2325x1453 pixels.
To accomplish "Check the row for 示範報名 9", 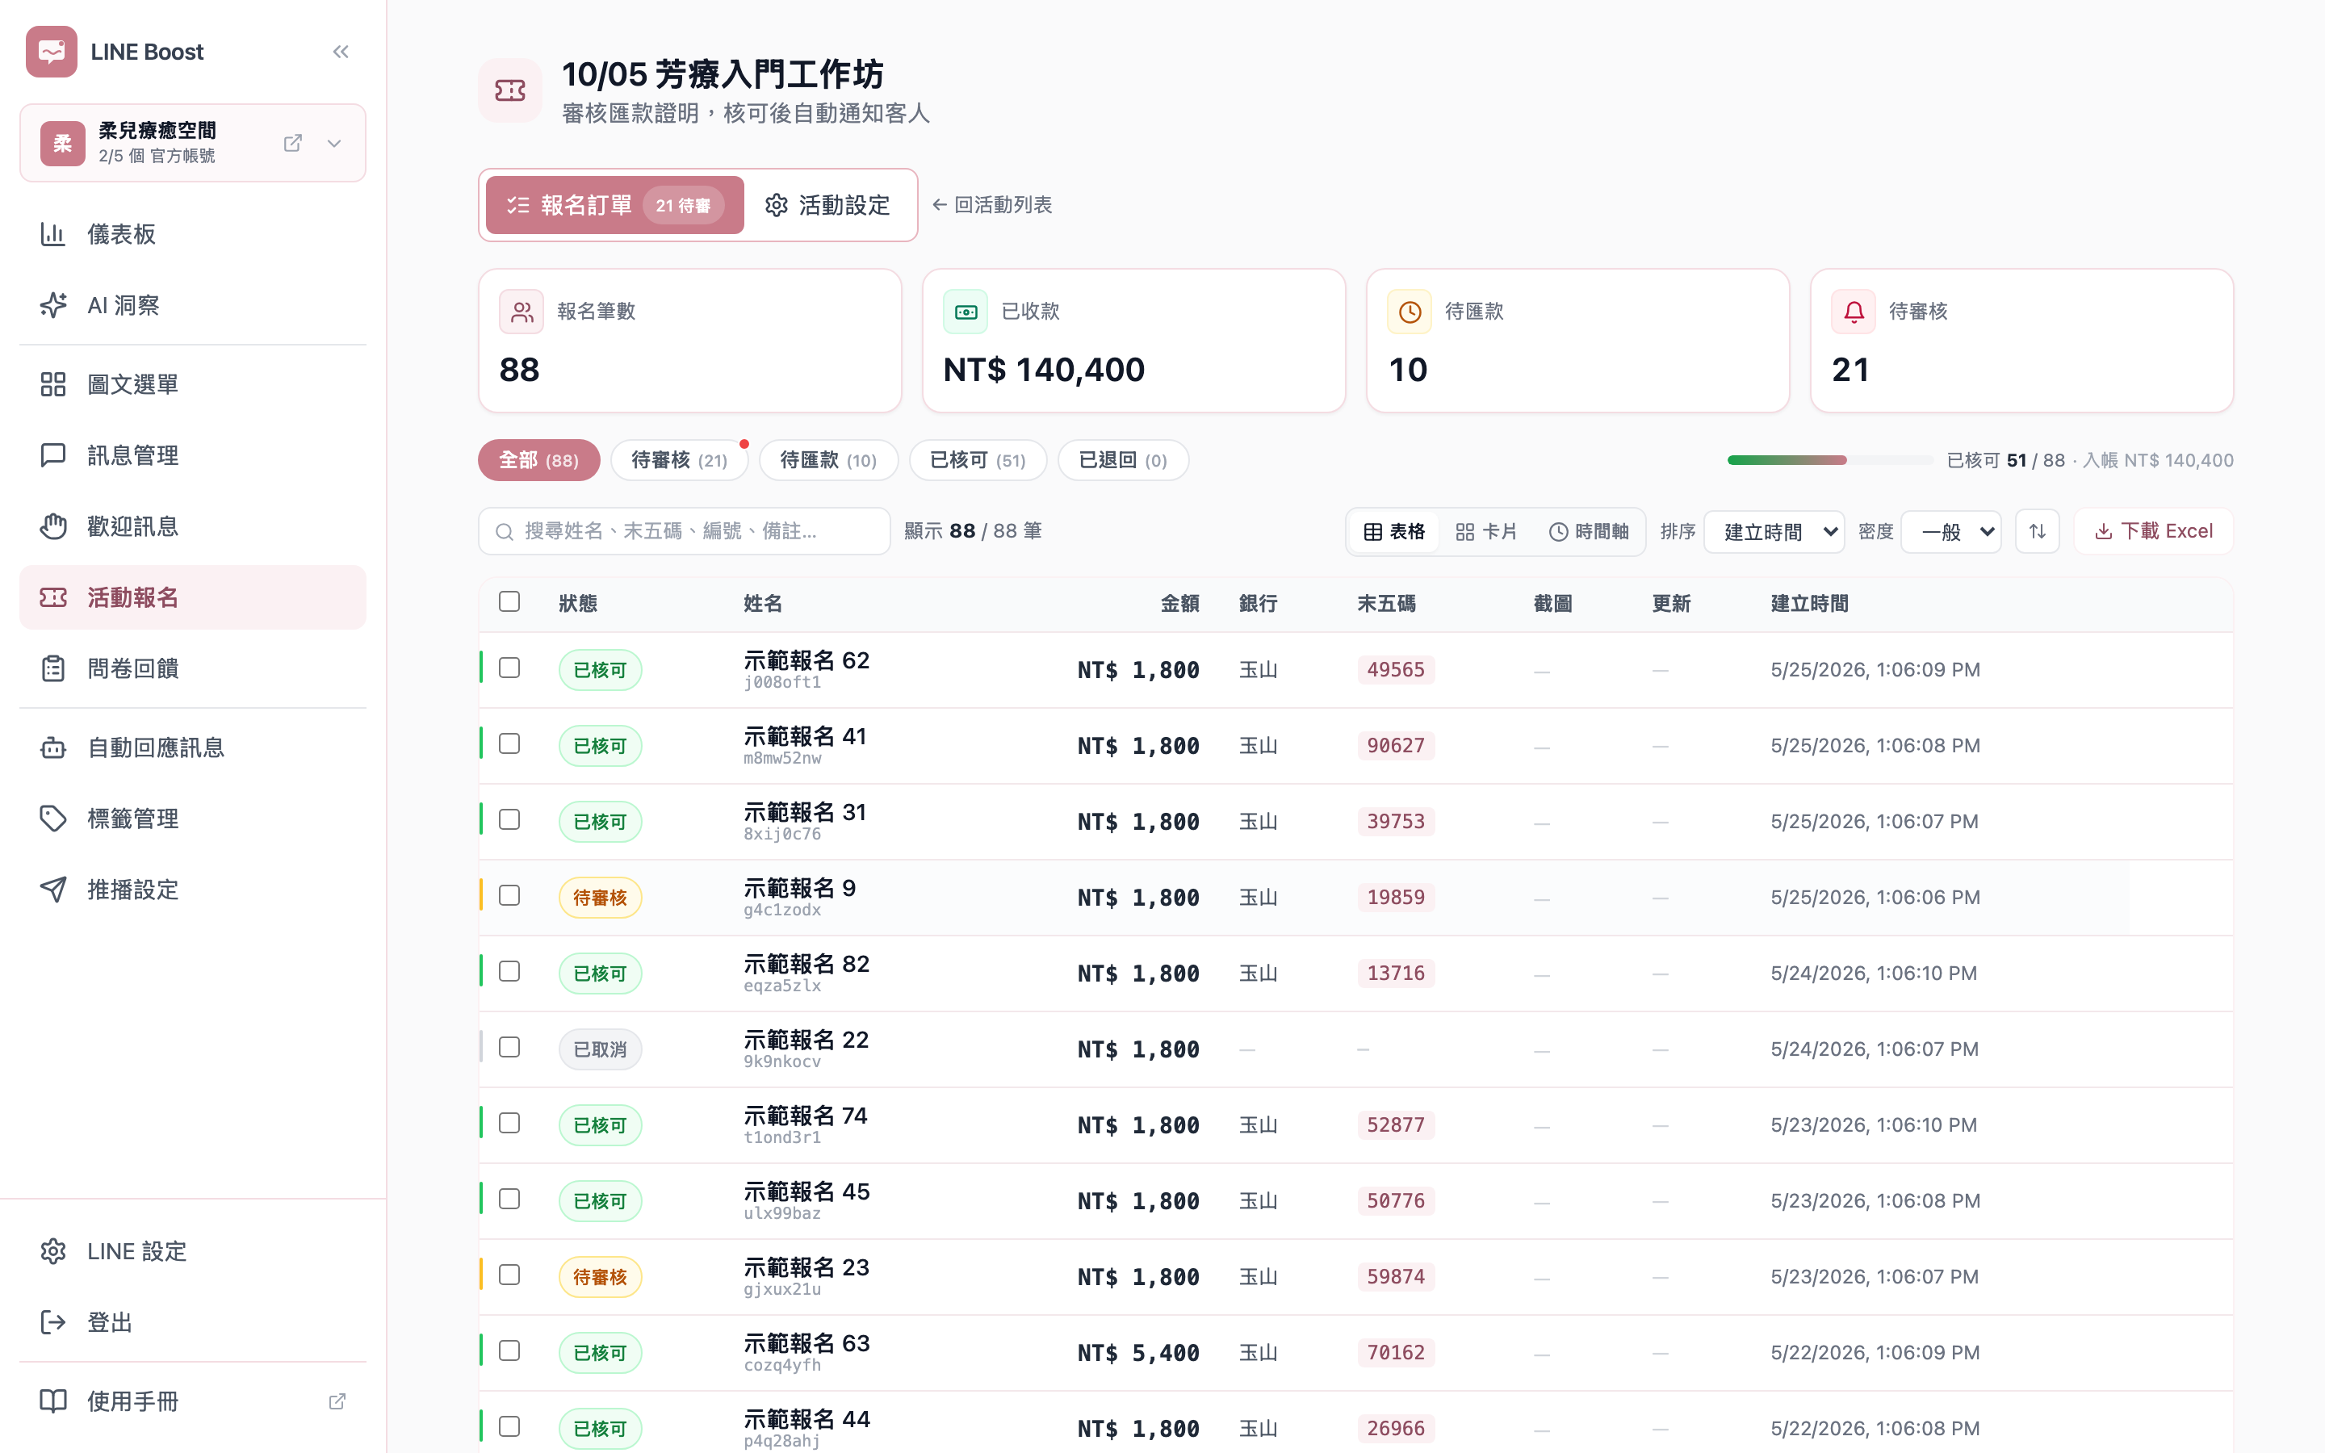I will point(509,896).
